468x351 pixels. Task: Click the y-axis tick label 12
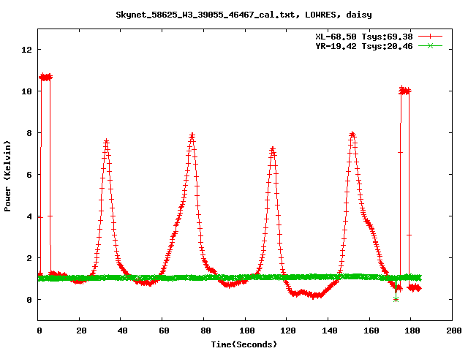[x=26, y=50]
